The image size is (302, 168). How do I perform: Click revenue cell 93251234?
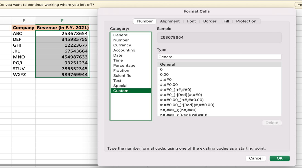62,63
